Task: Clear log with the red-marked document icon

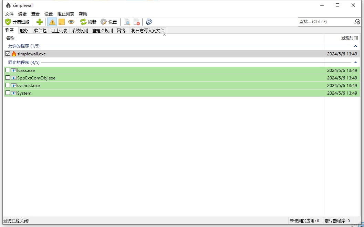Action: click(136, 22)
